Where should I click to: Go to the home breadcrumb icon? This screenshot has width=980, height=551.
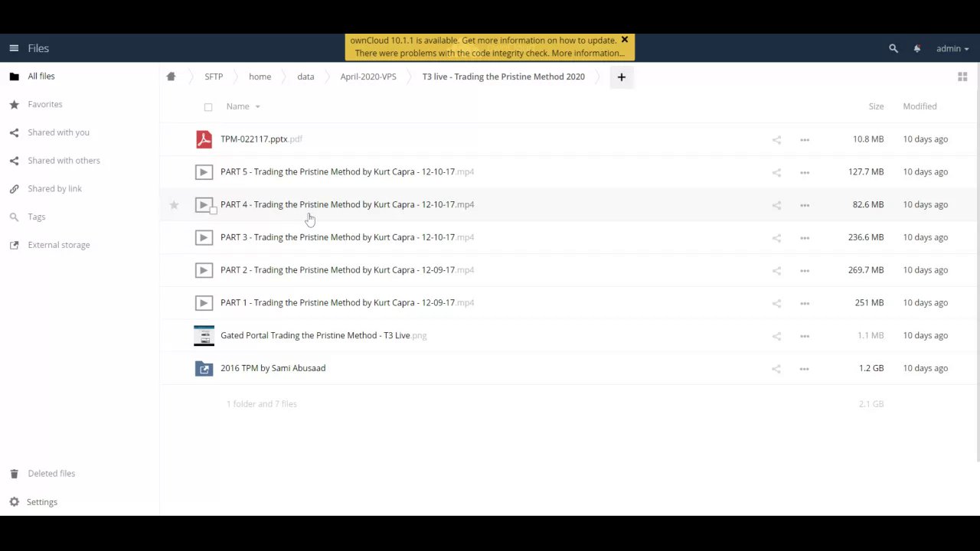click(x=171, y=77)
